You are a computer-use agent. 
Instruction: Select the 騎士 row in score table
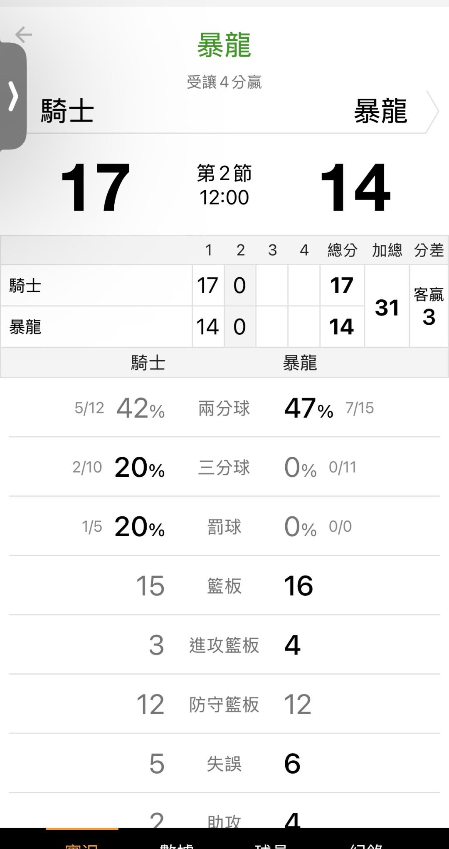coord(96,286)
